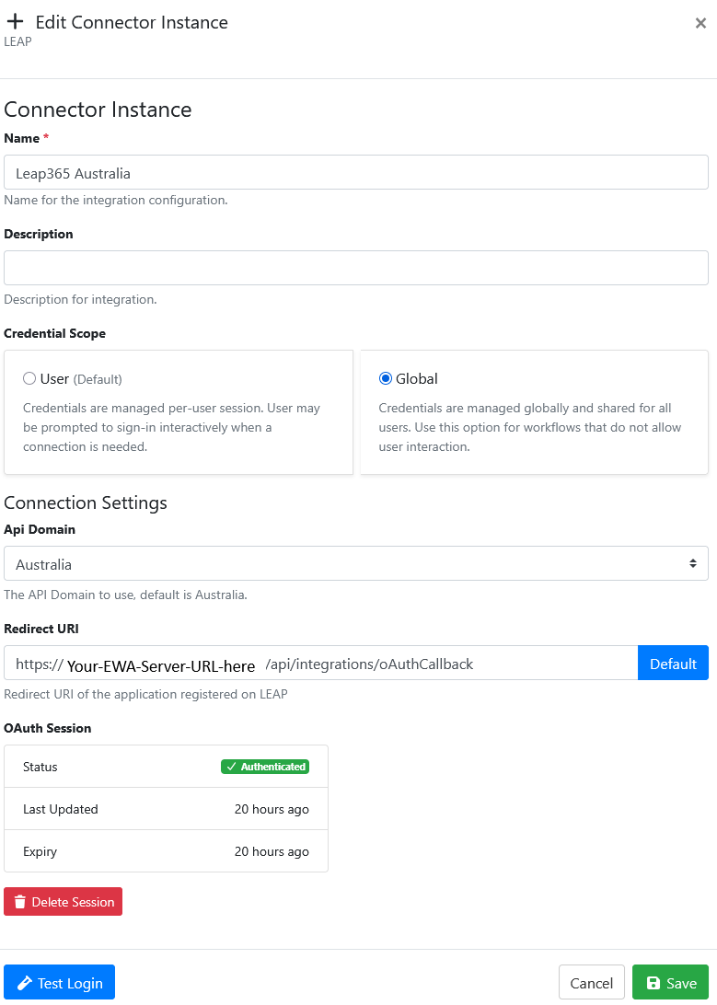
Task: Cancel editing the connector instance
Action: point(592,982)
